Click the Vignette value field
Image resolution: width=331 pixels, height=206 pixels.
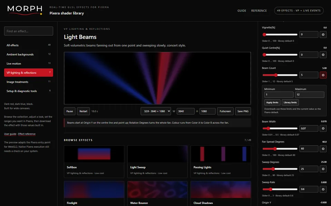(x=309, y=34)
